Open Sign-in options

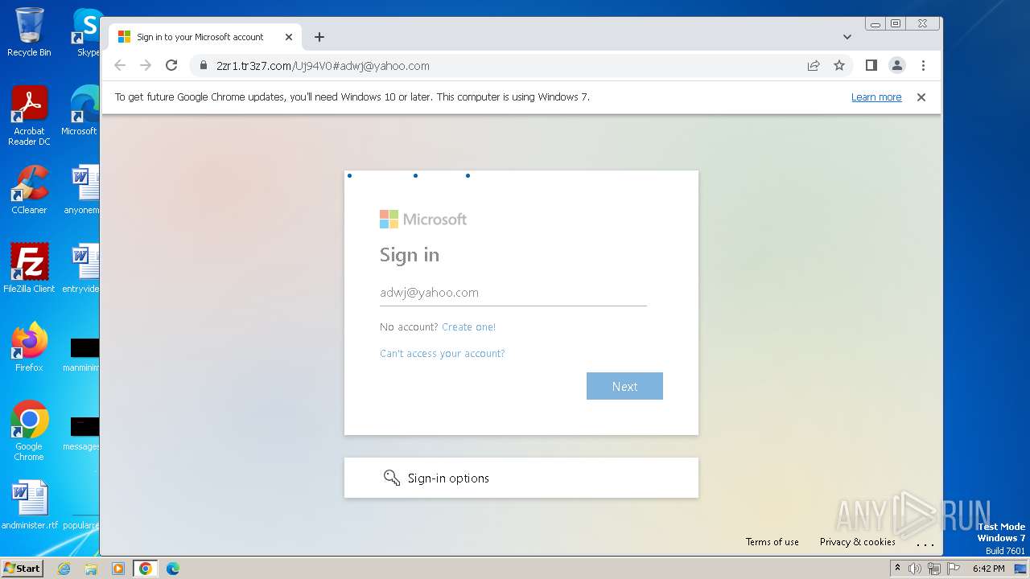[x=521, y=478]
